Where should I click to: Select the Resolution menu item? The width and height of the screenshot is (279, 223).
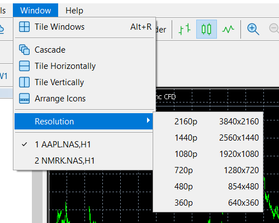pos(84,122)
